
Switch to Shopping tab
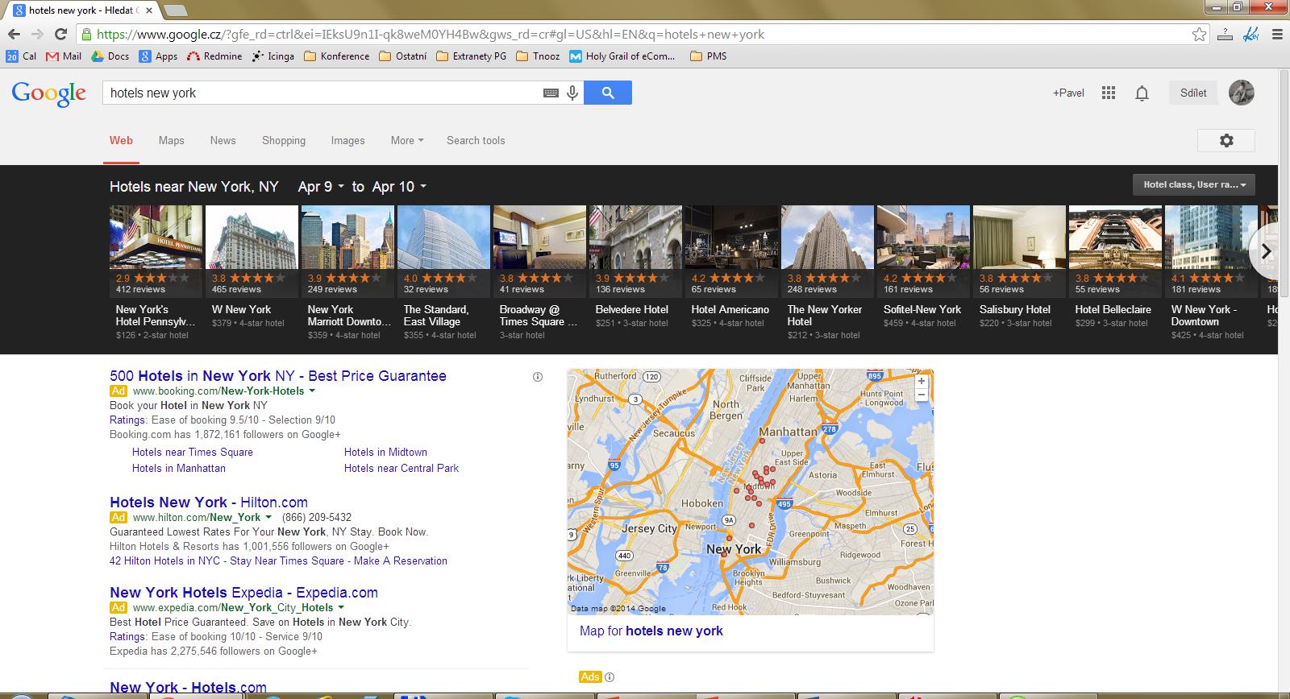coord(284,140)
